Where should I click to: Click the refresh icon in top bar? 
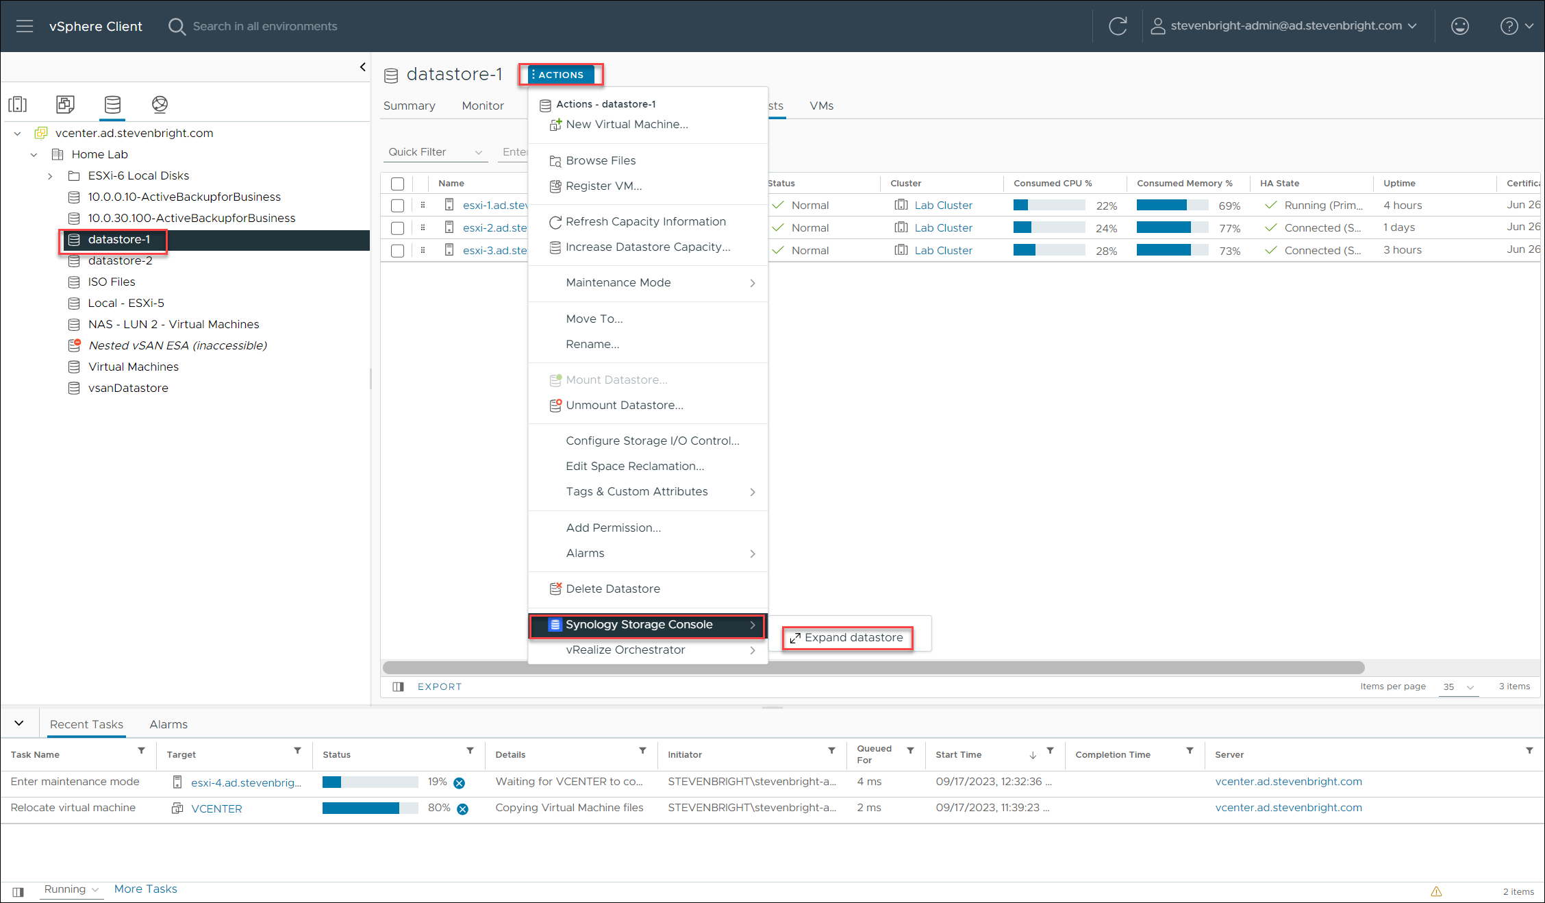tap(1118, 26)
